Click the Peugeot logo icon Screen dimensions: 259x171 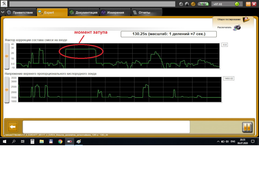click(4, 4)
